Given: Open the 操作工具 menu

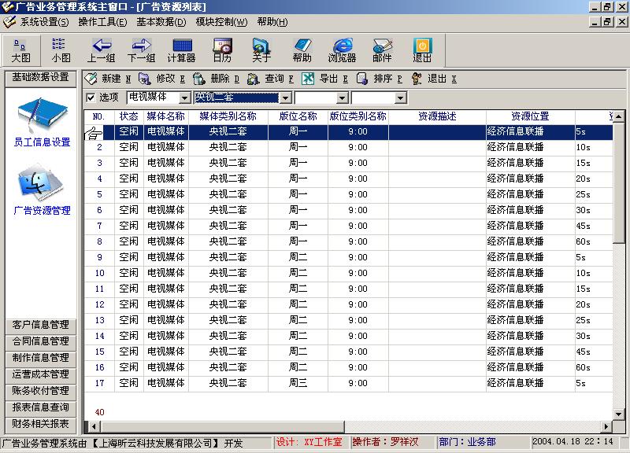Looking at the screenshot, I should 104,21.
